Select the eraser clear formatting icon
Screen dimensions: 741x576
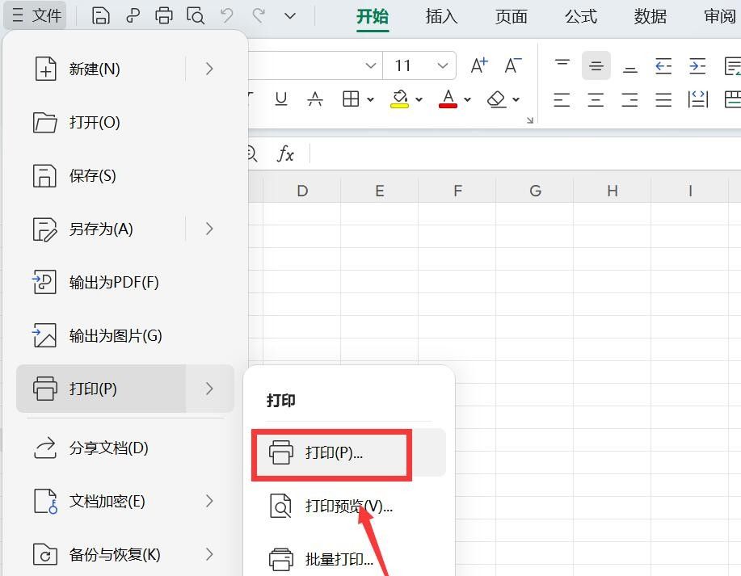(496, 99)
